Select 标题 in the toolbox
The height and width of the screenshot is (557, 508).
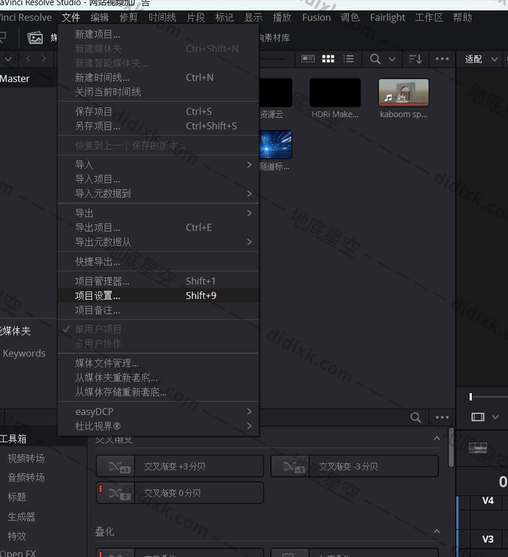(16, 497)
